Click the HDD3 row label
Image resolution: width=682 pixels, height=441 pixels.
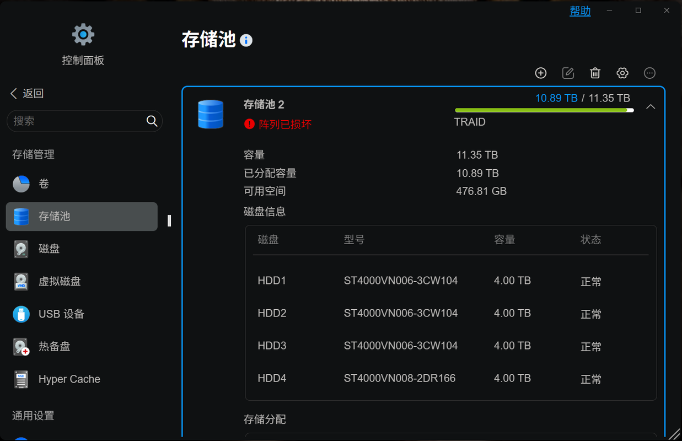click(272, 346)
